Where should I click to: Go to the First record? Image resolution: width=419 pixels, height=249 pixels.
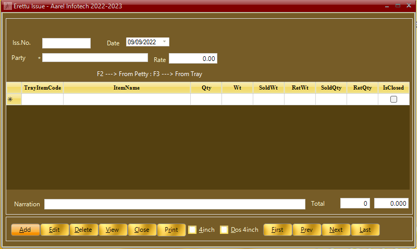pos(277,230)
